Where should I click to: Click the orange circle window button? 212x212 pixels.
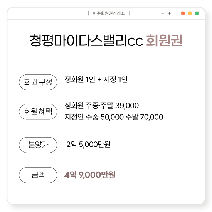183,13
